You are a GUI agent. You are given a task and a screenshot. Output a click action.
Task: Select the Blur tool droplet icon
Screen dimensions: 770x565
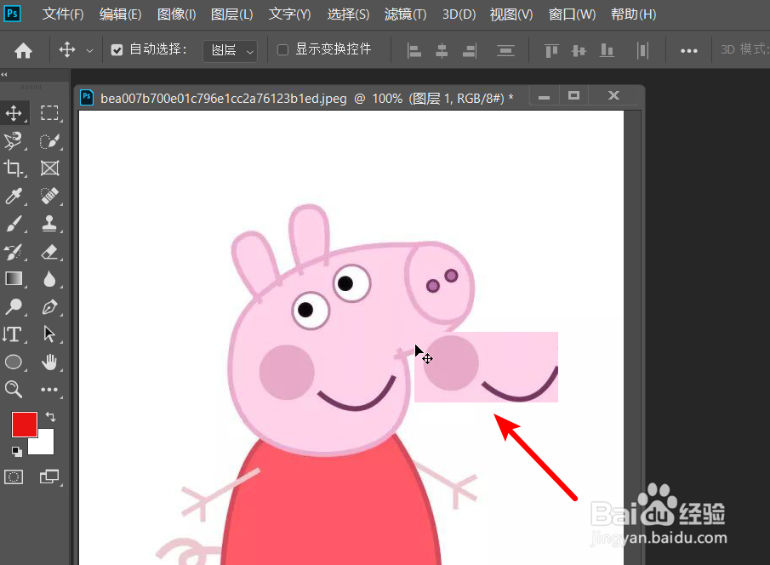pos(49,279)
